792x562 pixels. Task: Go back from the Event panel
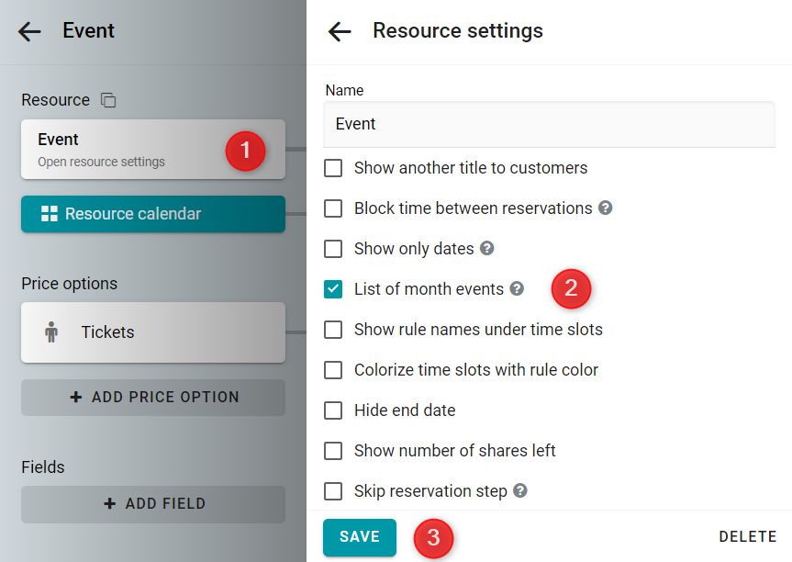(29, 31)
